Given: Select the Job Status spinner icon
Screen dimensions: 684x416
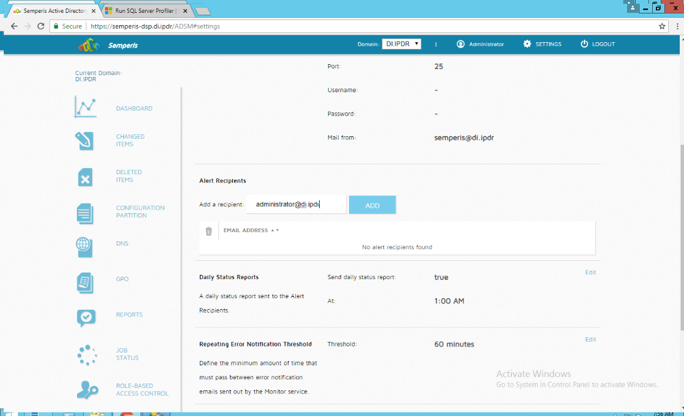Looking at the screenshot, I should [87, 354].
